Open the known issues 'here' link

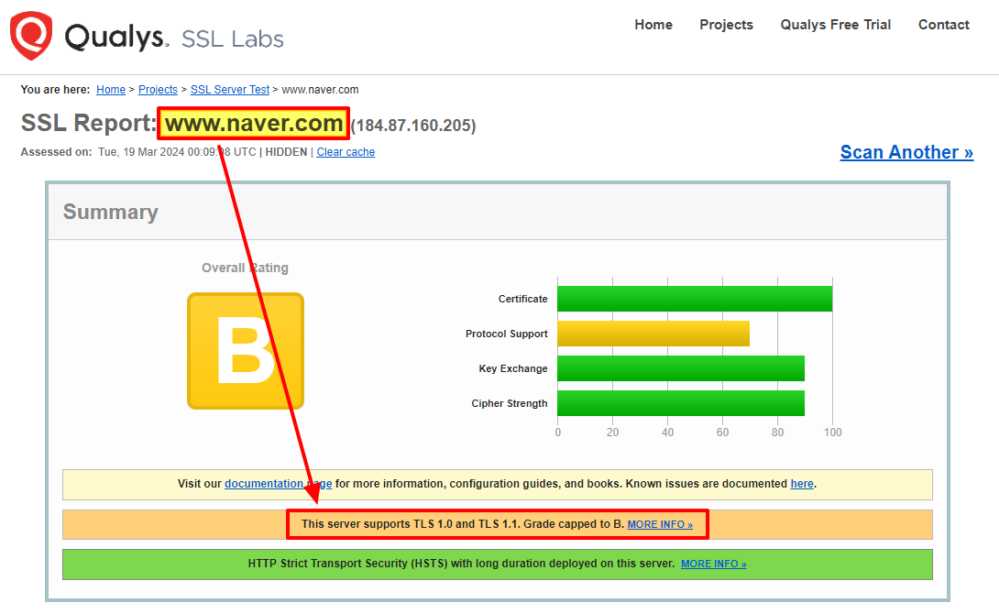[x=802, y=484]
